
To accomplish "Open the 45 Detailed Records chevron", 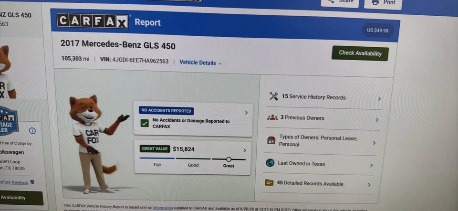I will (369, 184).
